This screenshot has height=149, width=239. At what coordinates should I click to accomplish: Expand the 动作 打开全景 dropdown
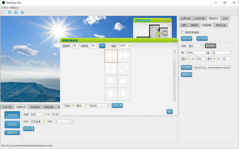pyautogui.click(x=38, y=121)
